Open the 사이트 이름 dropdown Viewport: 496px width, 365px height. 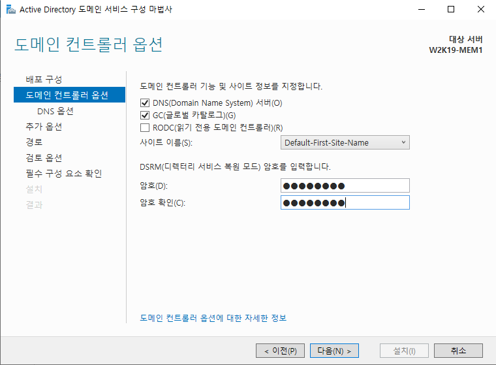point(345,142)
